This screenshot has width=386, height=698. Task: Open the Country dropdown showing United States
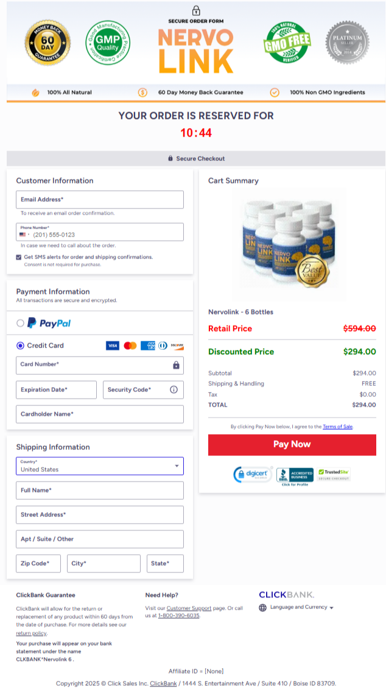99,465
